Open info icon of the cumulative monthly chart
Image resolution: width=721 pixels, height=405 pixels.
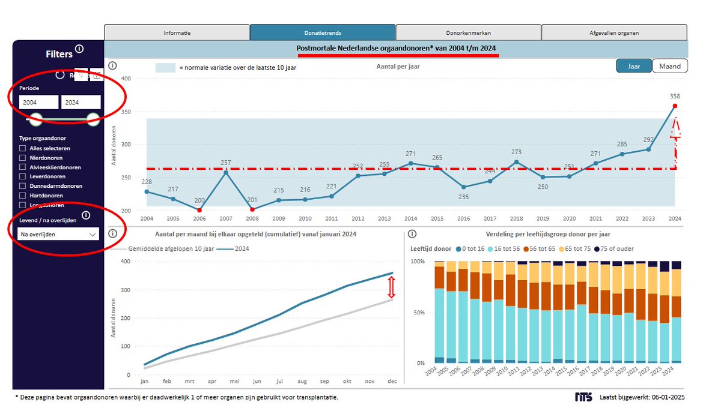click(x=111, y=234)
